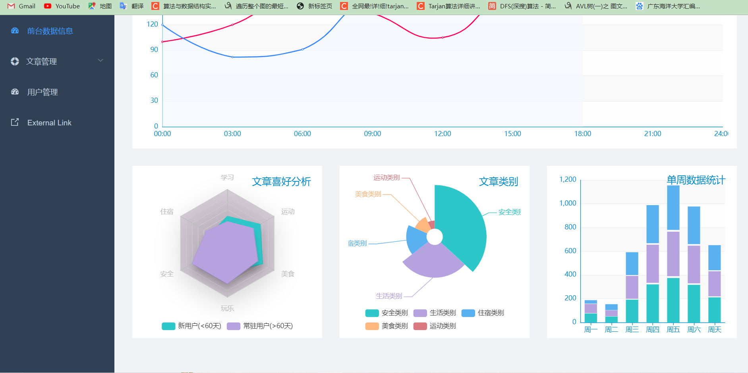This screenshot has height=373, width=748.
Task: Click the 学习 radar axis label
Action: coord(227,177)
